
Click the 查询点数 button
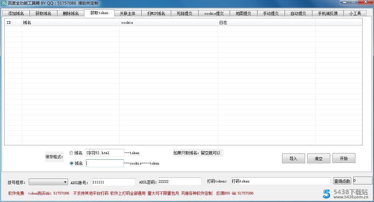point(342,181)
